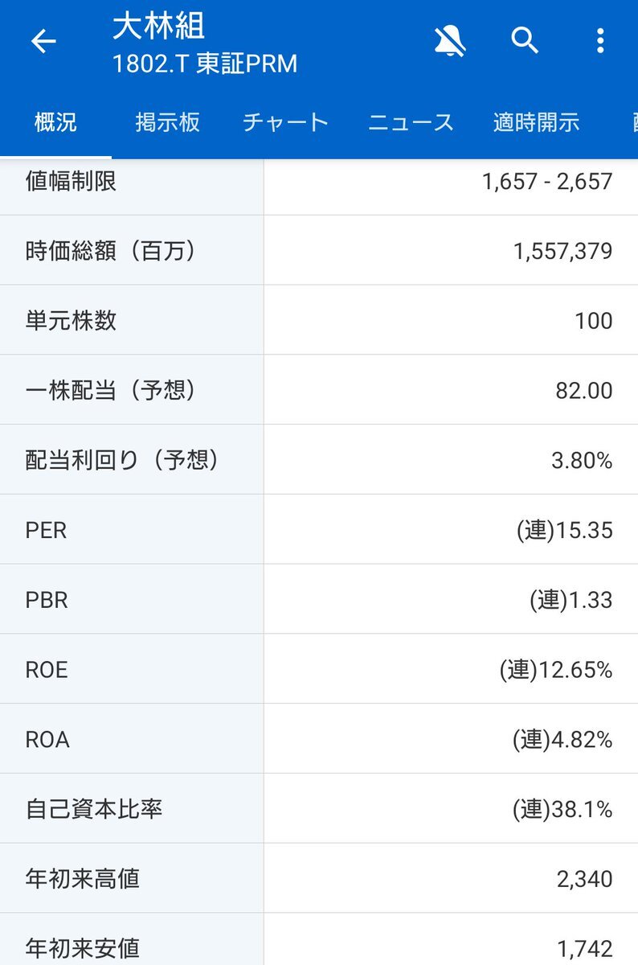Tap the PER value (連)15.35
Screen dimensions: 638x965
(x=565, y=531)
